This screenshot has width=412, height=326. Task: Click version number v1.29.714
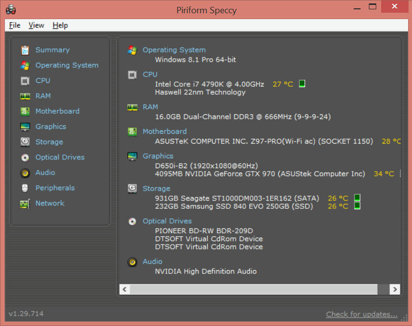tap(26, 314)
